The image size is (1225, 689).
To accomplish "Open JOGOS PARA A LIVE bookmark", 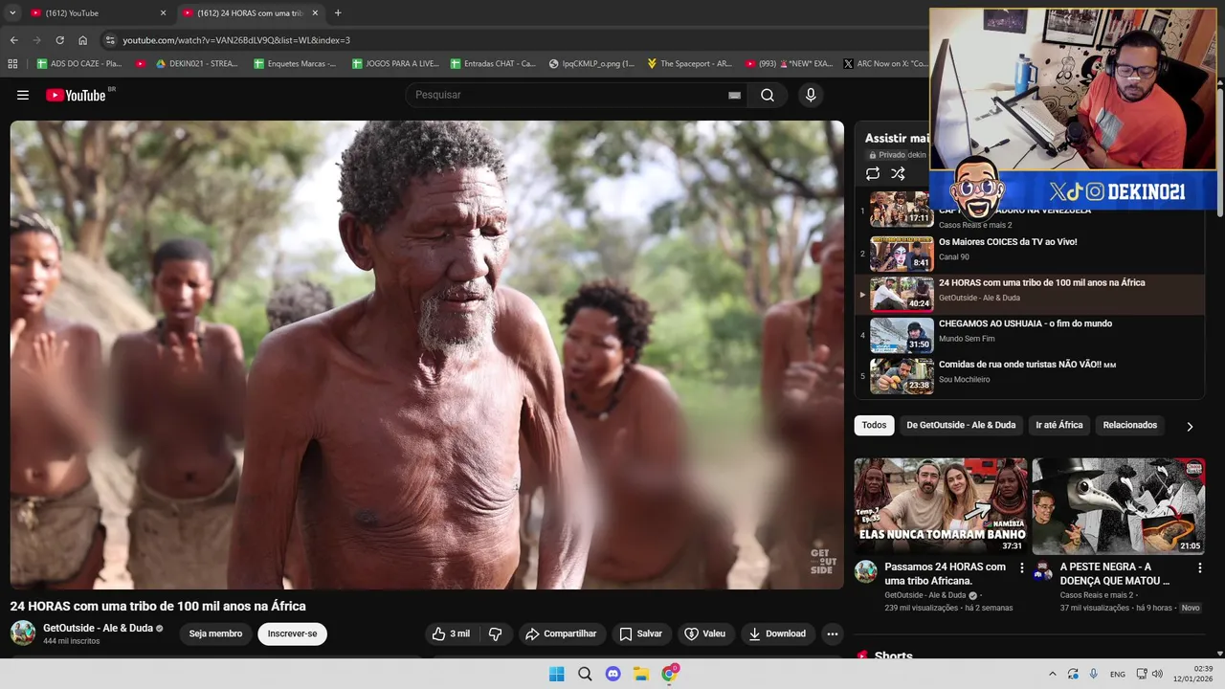I will (x=395, y=63).
